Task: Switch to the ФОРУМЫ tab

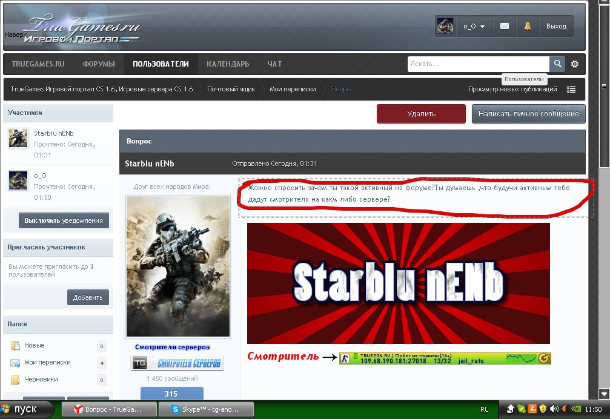Action: pyautogui.click(x=99, y=64)
